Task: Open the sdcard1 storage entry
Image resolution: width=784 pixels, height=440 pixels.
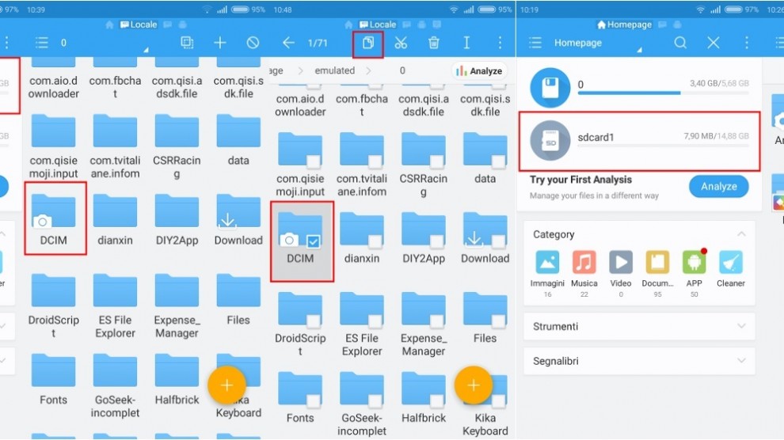Action: [x=640, y=142]
